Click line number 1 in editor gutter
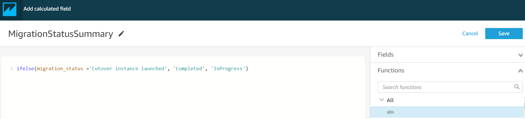 pos(11,69)
